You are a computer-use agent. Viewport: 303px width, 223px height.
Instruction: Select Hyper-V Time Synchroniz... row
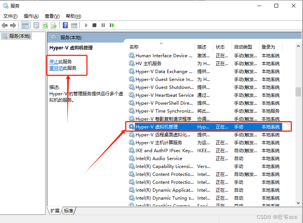coord(205,111)
